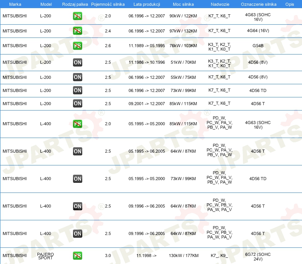The image size is (302, 264).
Task: Select the ON diesel icon for L-200 55kW
Action: point(78,77)
